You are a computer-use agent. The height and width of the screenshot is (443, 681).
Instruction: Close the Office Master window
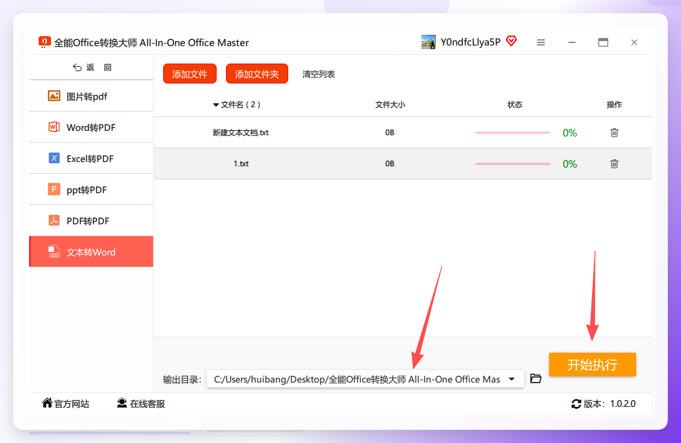click(634, 42)
